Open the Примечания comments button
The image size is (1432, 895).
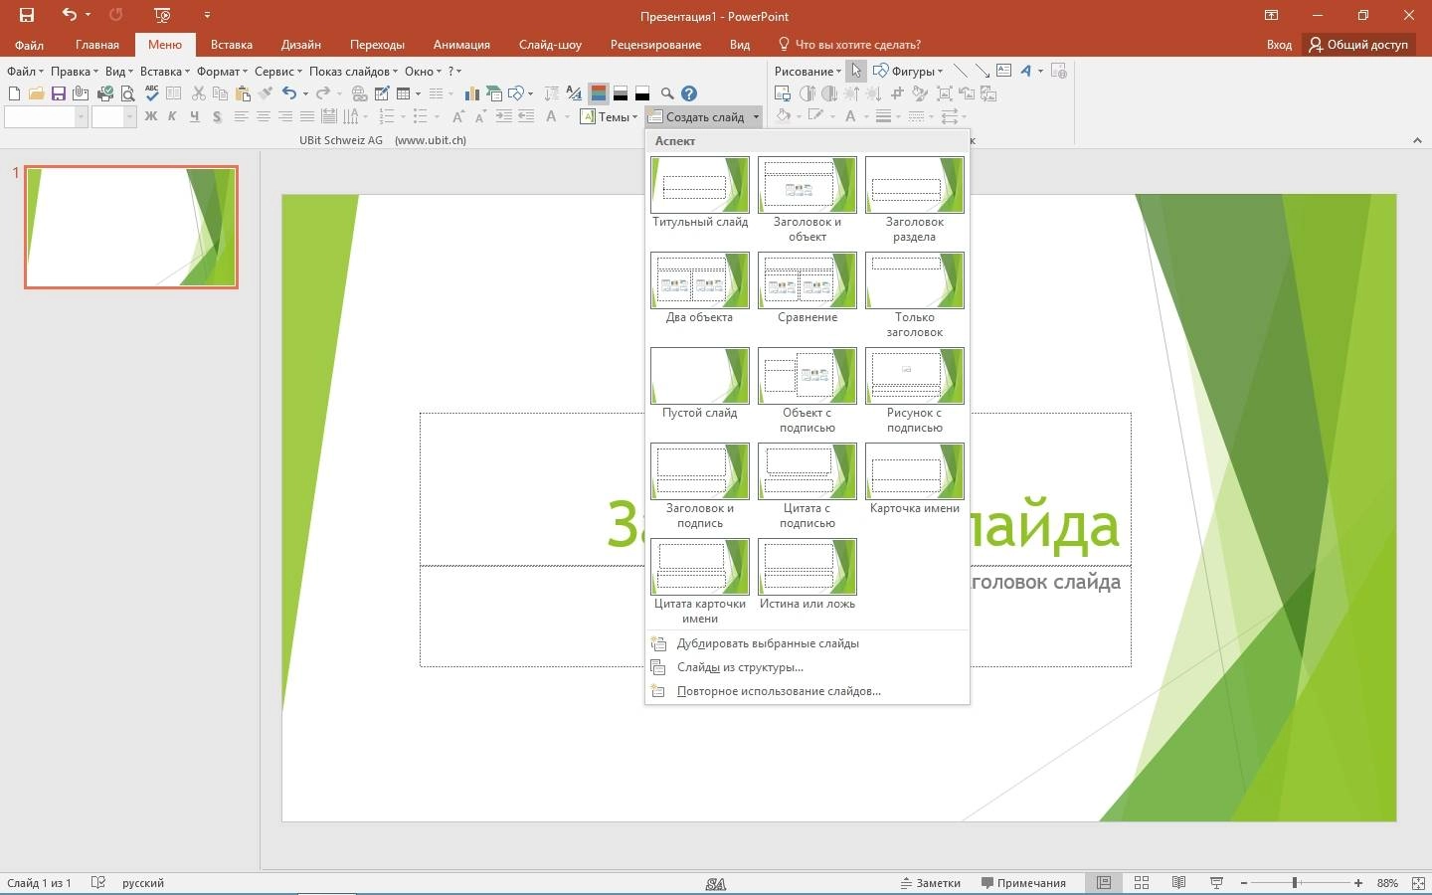(1023, 883)
